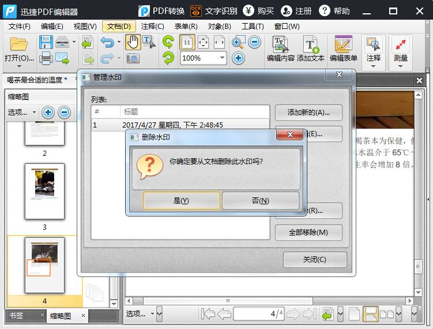The height and width of the screenshot is (329, 433).
Task: Confirm deletion with 是(Y) button
Action: point(181,201)
